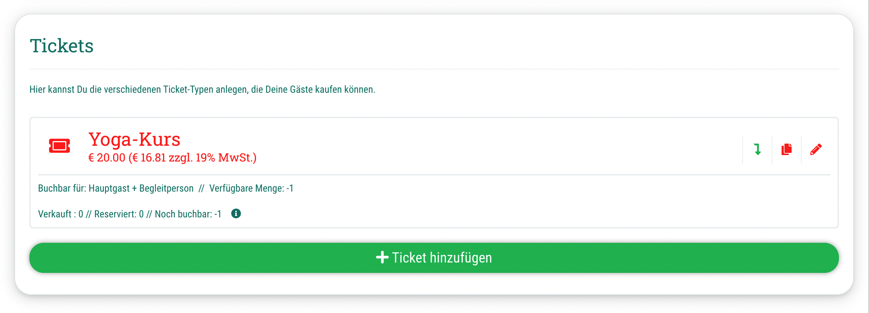Click the Verkauft : 0 counter

[61, 214]
